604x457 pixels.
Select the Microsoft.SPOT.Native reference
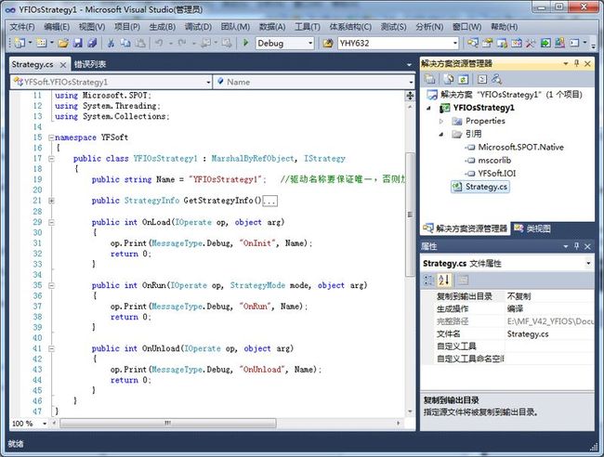[520, 147]
